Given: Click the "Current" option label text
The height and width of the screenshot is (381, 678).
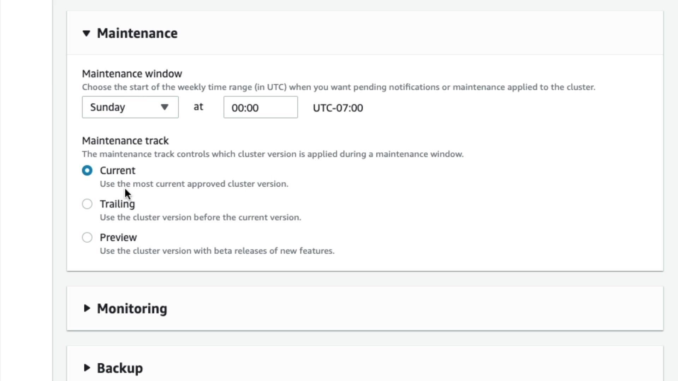Looking at the screenshot, I should 118,171.
